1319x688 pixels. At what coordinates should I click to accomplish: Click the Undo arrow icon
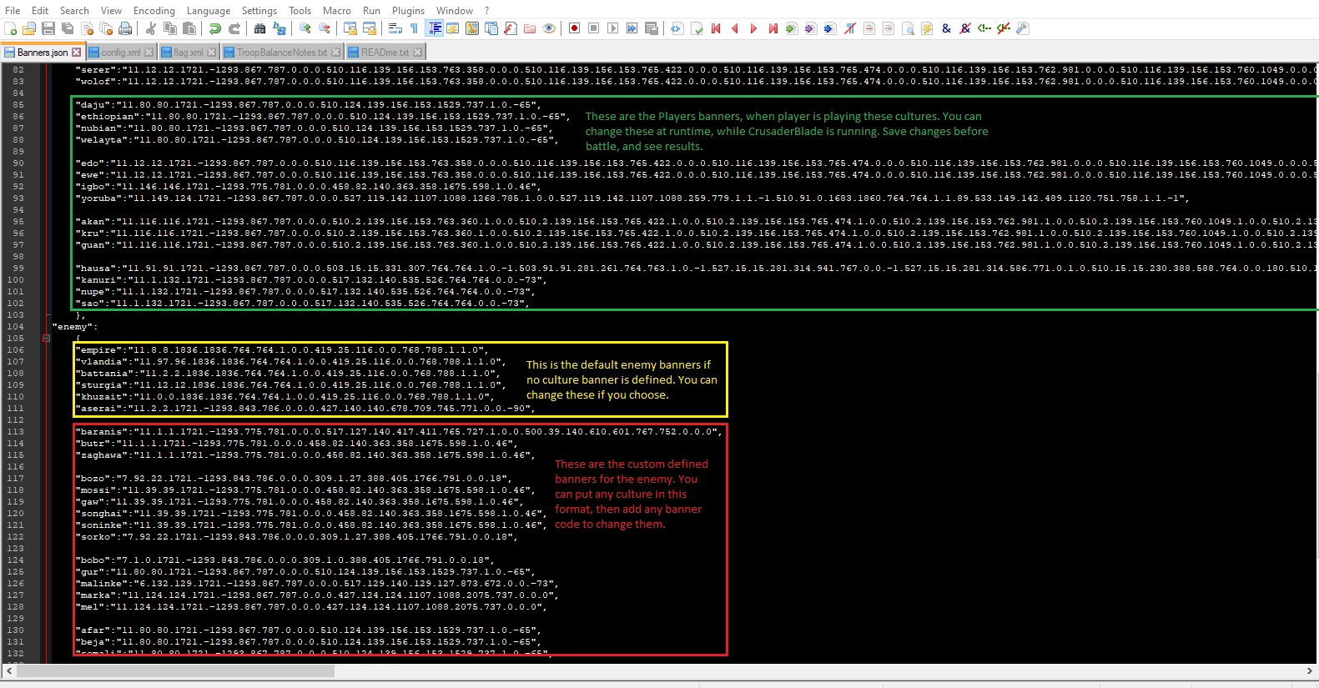point(215,28)
